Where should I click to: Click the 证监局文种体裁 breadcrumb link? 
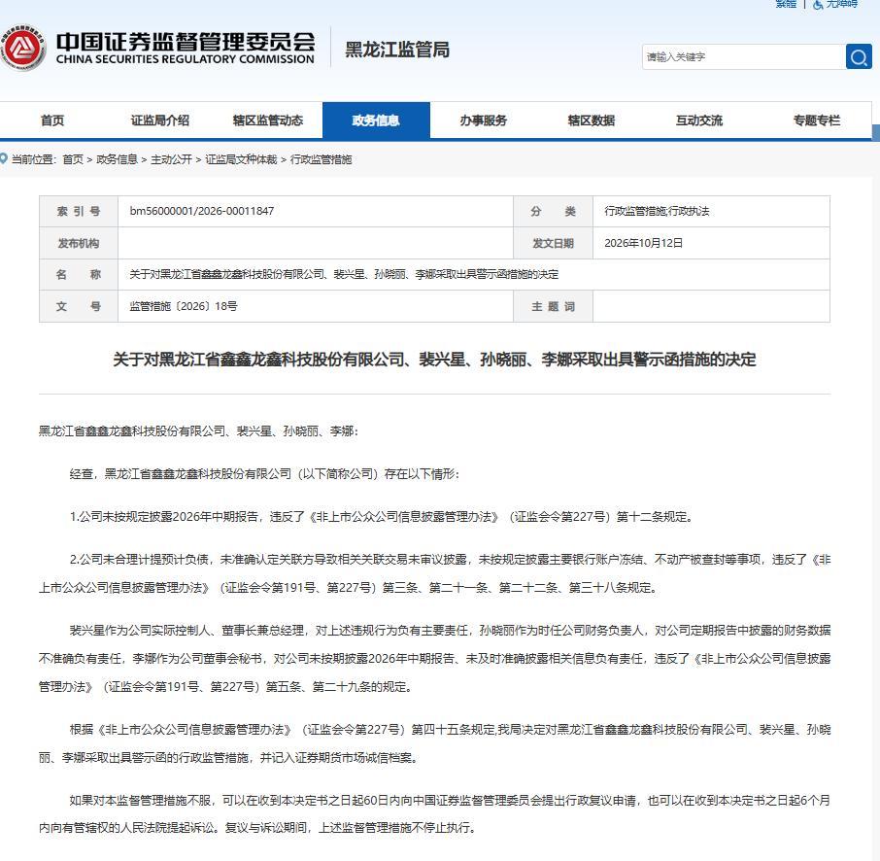coord(241,159)
